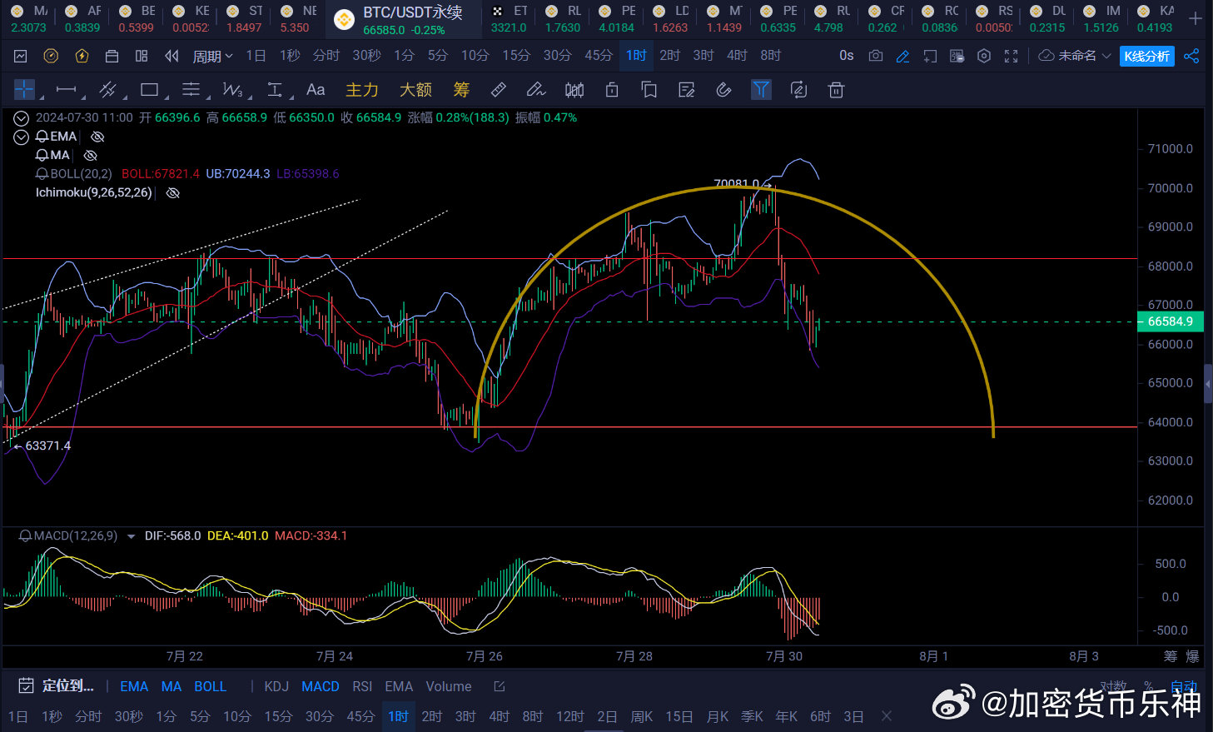1213x732 pixels.
Task: Open the 主力 main force menu
Action: point(362,90)
